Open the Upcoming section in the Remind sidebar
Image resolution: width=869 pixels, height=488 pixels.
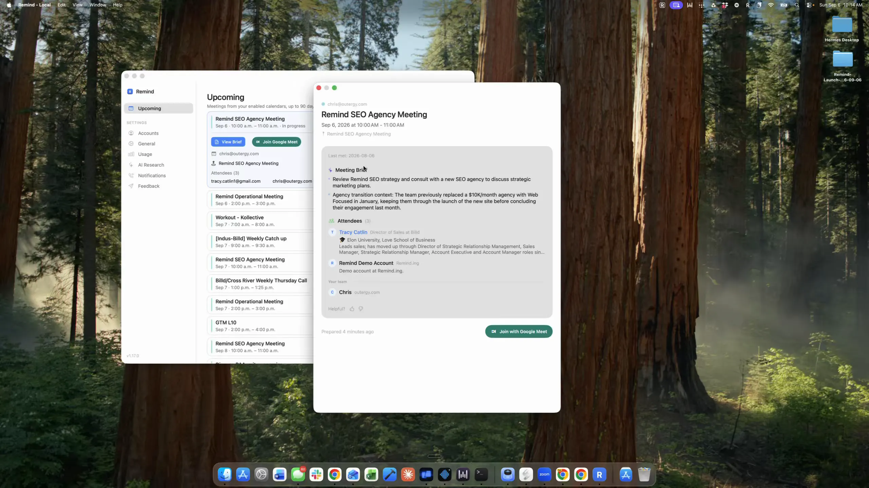(x=159, y=108)
